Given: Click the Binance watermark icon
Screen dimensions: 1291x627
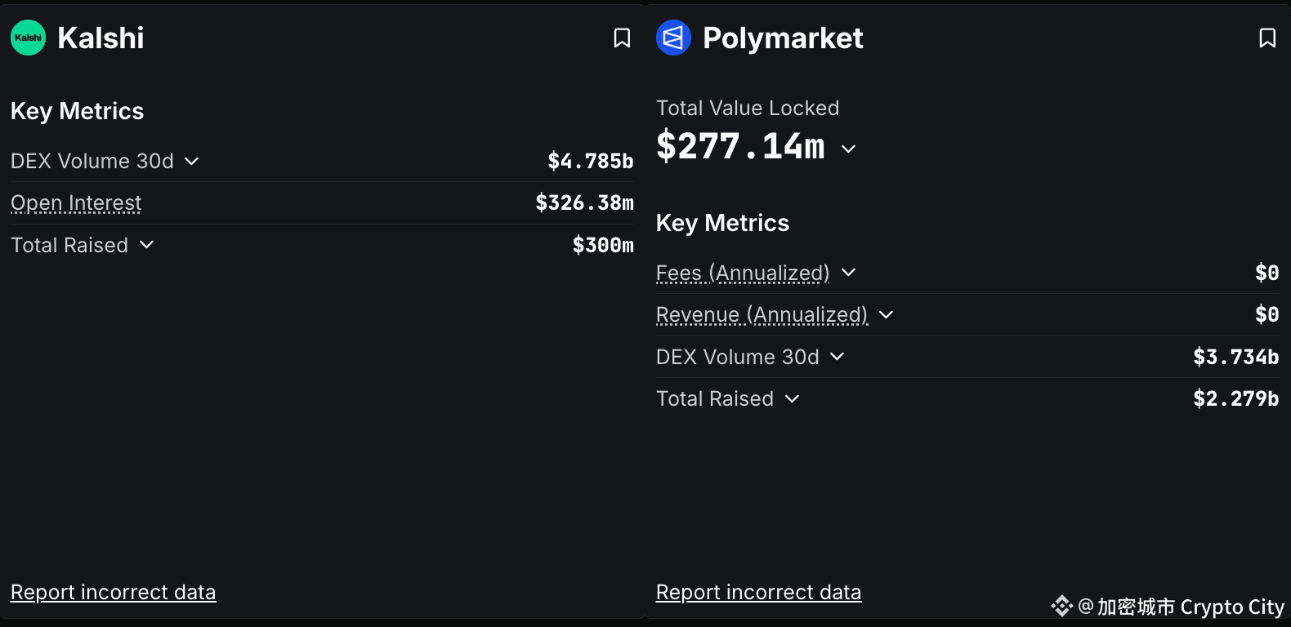Looking at the screenshot, I should pyautogui.click(x=1061, y=606).
